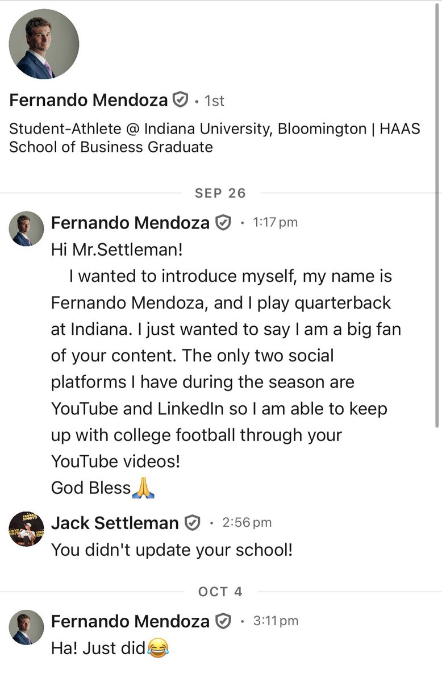Click the praying hands emoji after God Bless
Image resolution: width=442 pixels, height=682 pixels.
pos(144,488)
